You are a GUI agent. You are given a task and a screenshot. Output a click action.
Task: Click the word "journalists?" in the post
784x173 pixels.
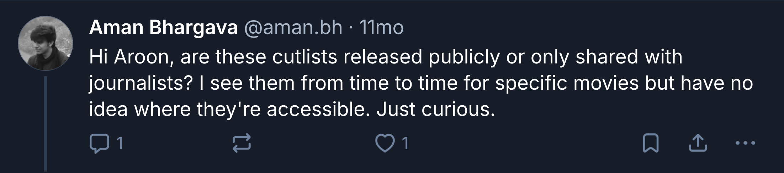click(x=141, y=83)
